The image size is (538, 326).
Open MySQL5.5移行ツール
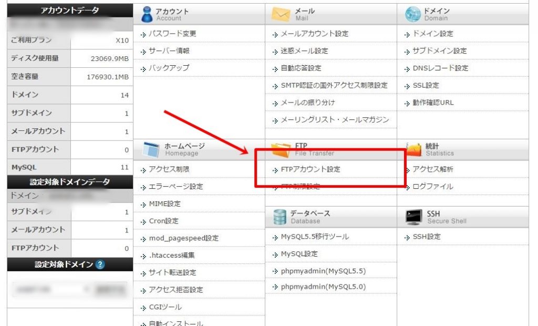315,237
